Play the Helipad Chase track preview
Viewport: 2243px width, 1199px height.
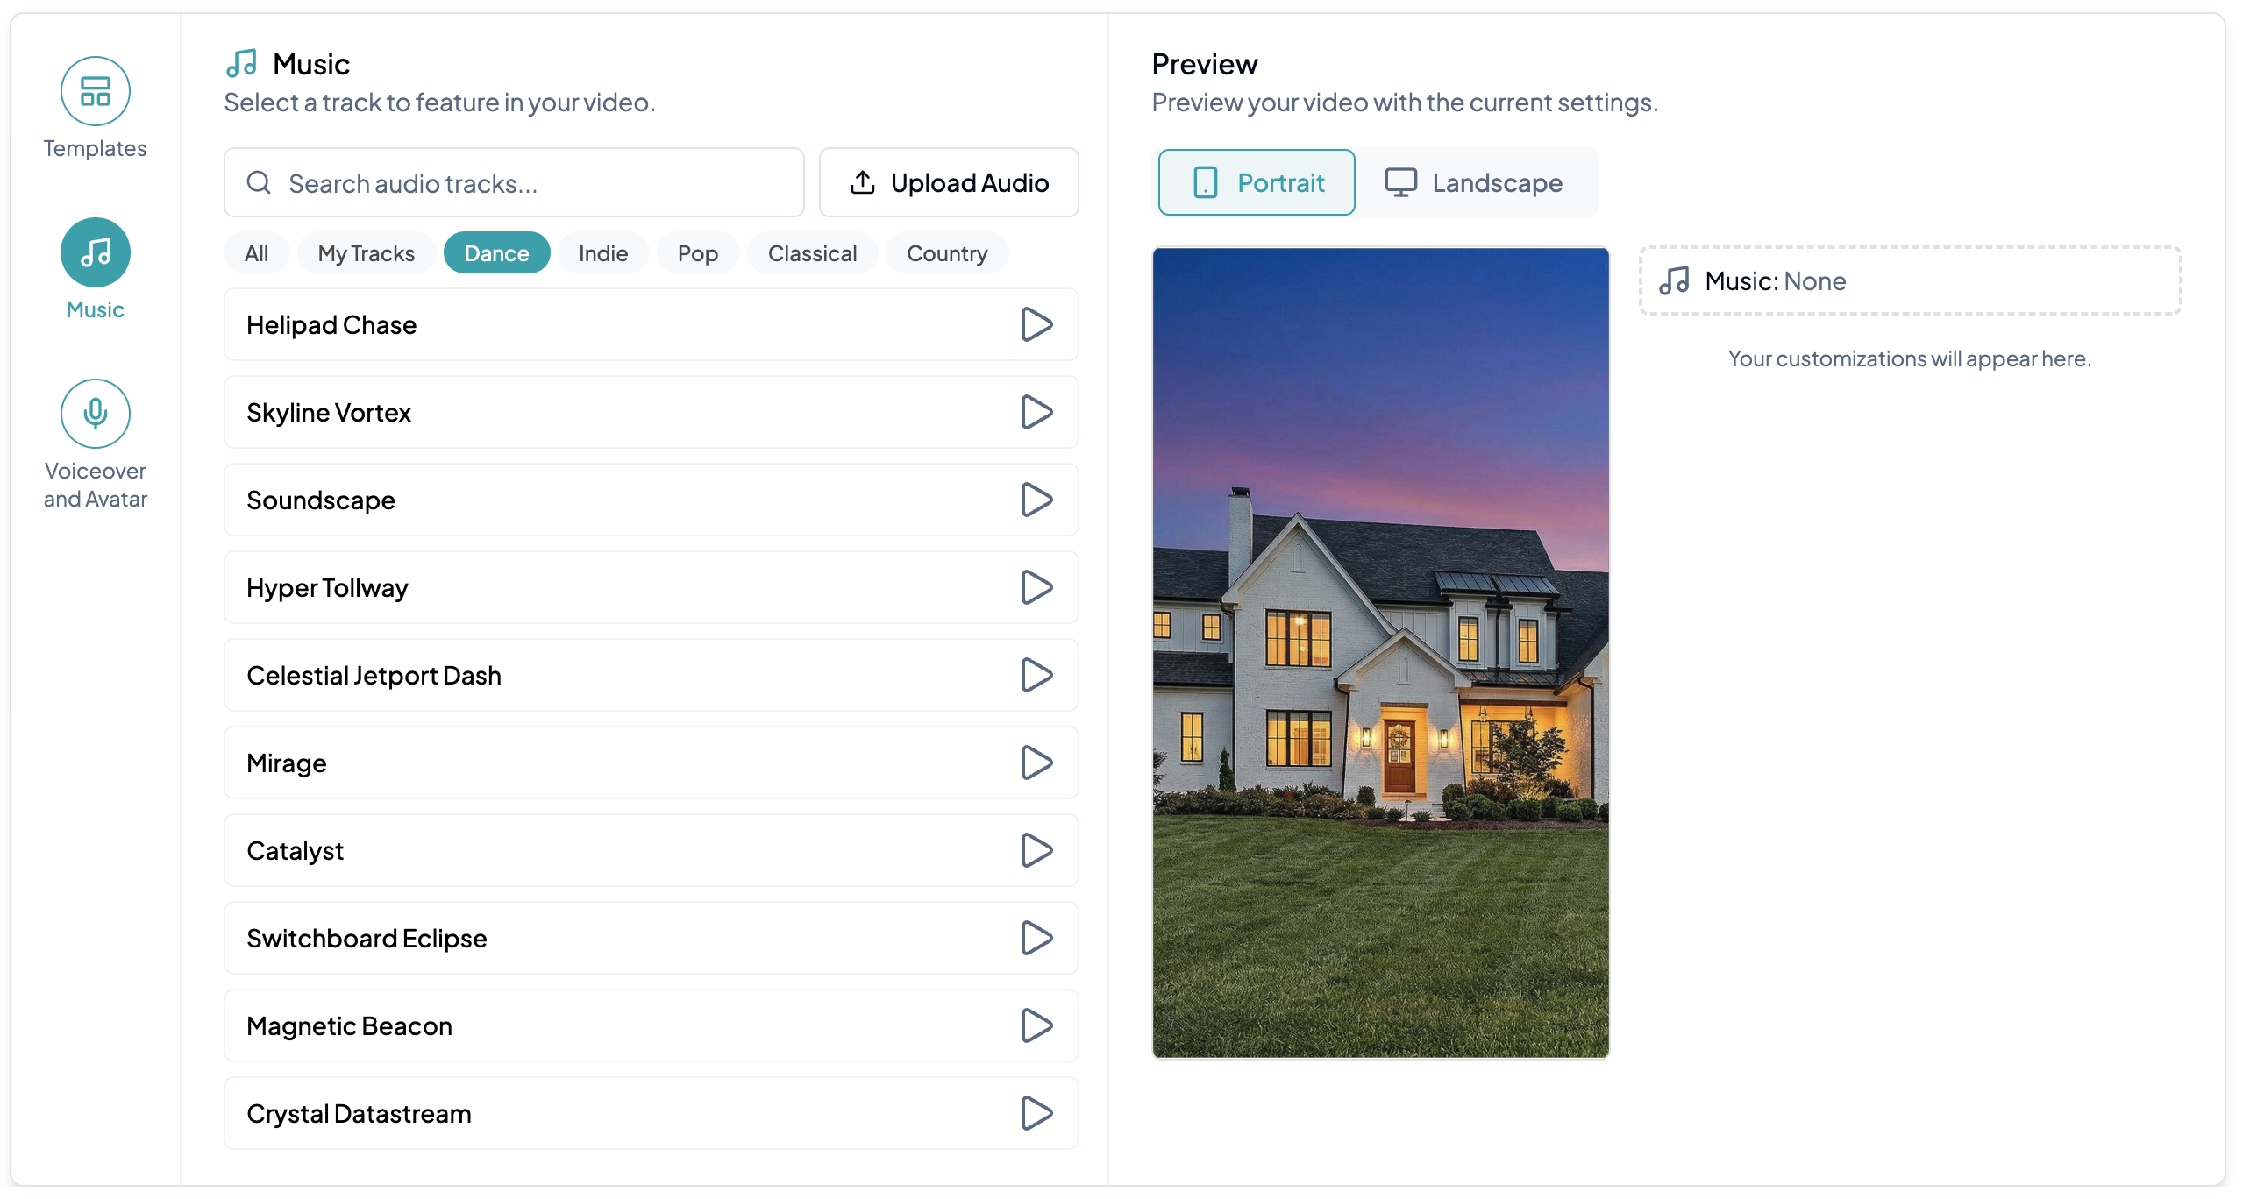[x=1036, y=325]
